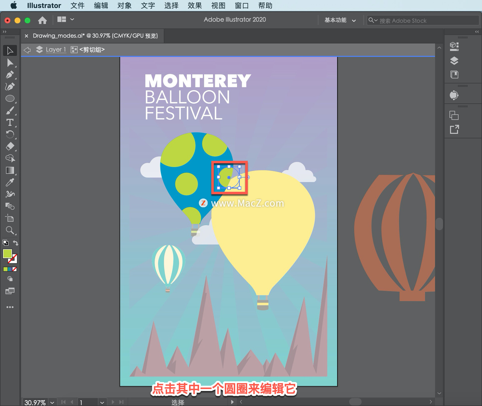Choose the Ellipse tool
The width and height of the screenshot is (482, 406).
coord(10,99)
